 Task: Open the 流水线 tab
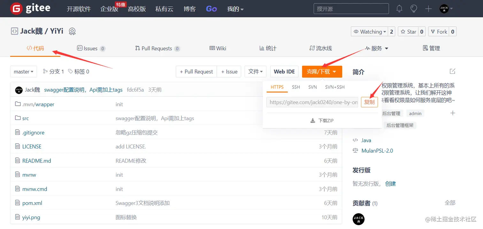[x=321, y=48]
